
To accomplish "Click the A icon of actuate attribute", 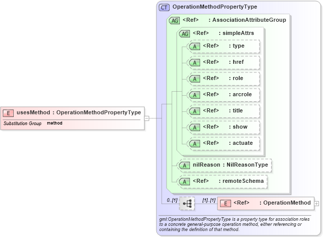I will pos(195,144).
